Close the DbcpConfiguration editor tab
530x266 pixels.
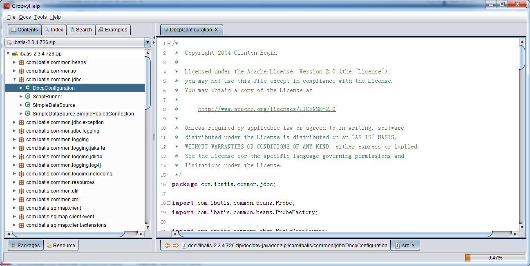(216, 29)
